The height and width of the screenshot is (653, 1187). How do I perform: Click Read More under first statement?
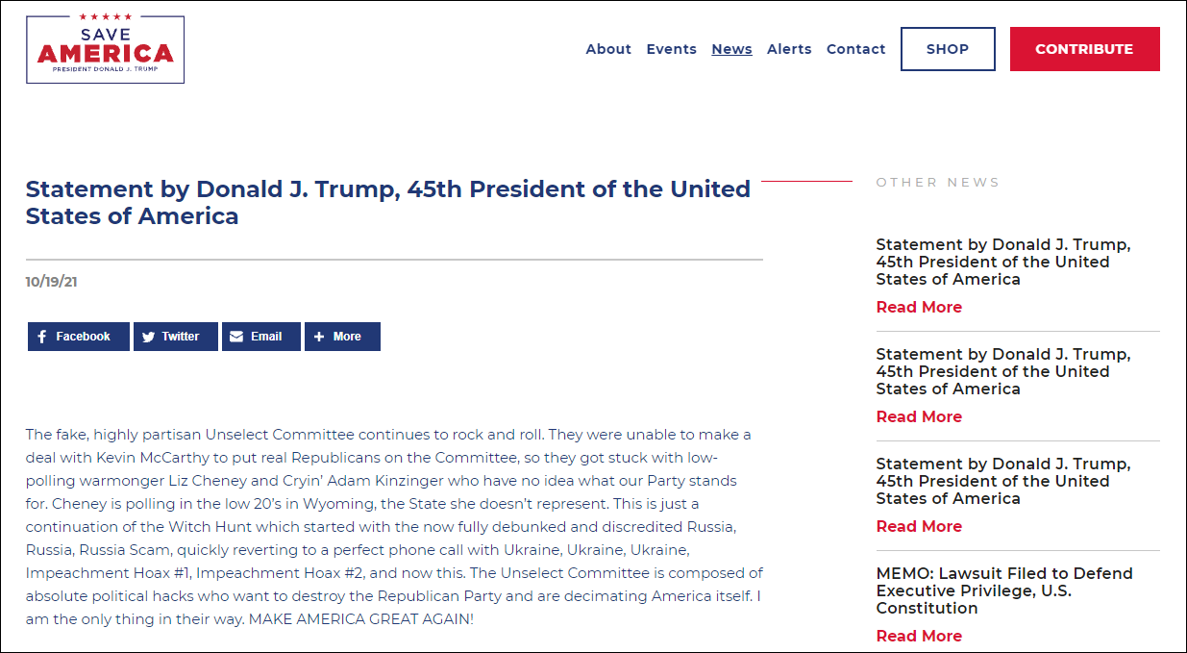click(x=919, y=307)
